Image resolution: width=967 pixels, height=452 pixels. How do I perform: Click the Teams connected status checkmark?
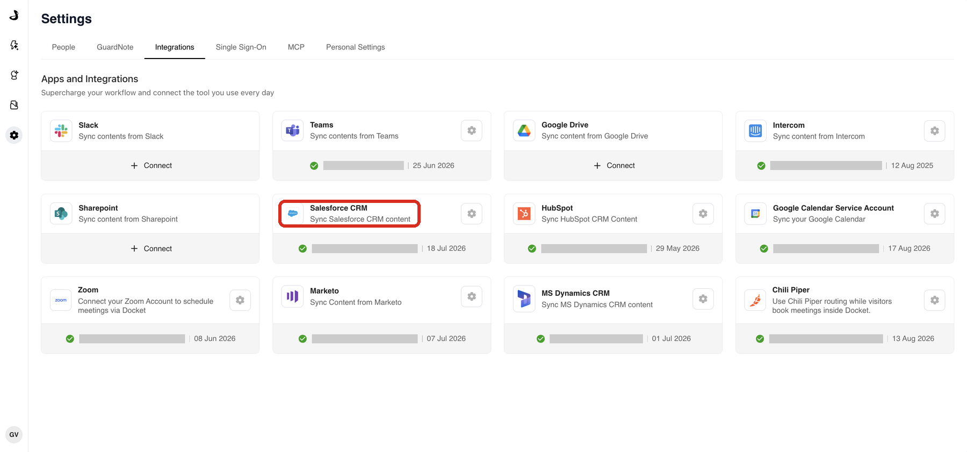coord(314,166)
